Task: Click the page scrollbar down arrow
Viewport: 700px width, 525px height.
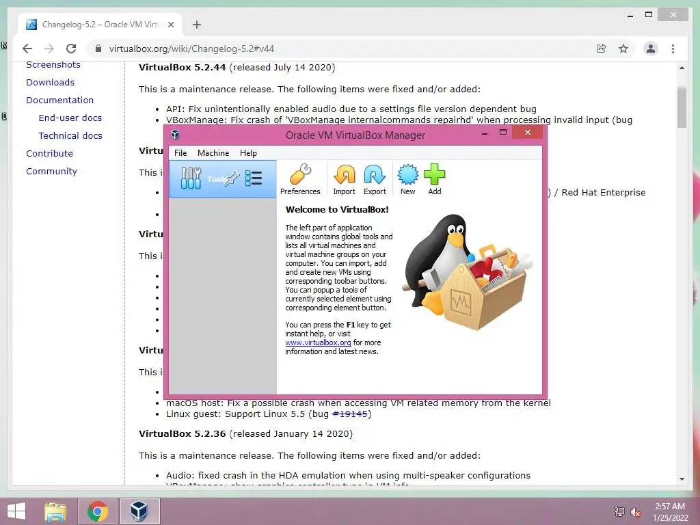Action: 682,479
